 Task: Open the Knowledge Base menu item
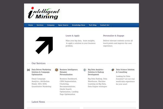click(x=79, y=25)
